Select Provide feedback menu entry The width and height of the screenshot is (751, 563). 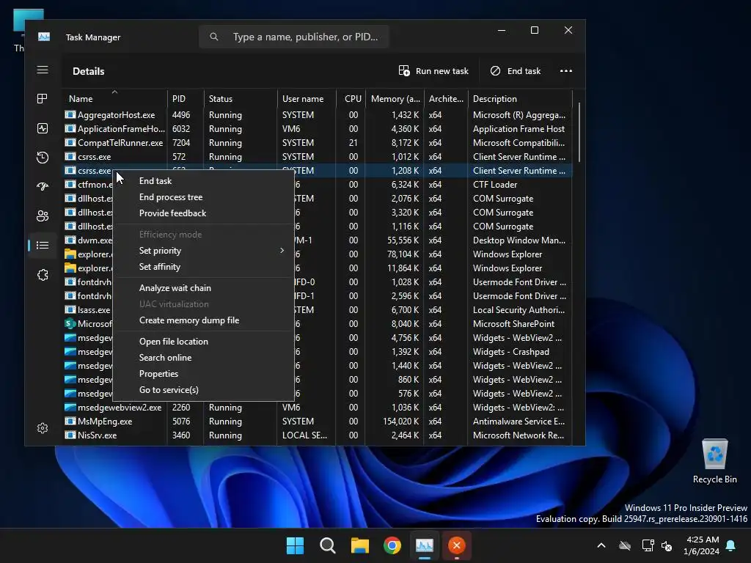[x=204, y=213]
